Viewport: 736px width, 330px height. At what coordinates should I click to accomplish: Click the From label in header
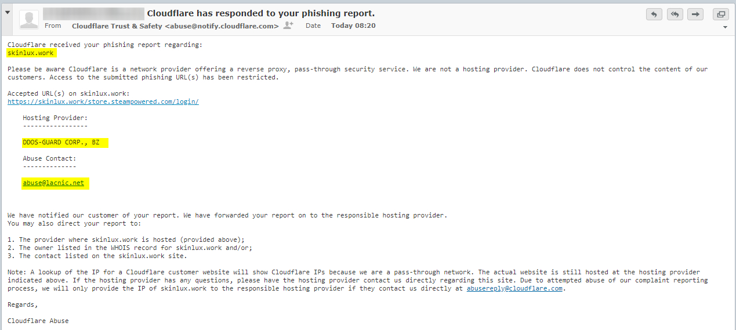click(53, 26)
